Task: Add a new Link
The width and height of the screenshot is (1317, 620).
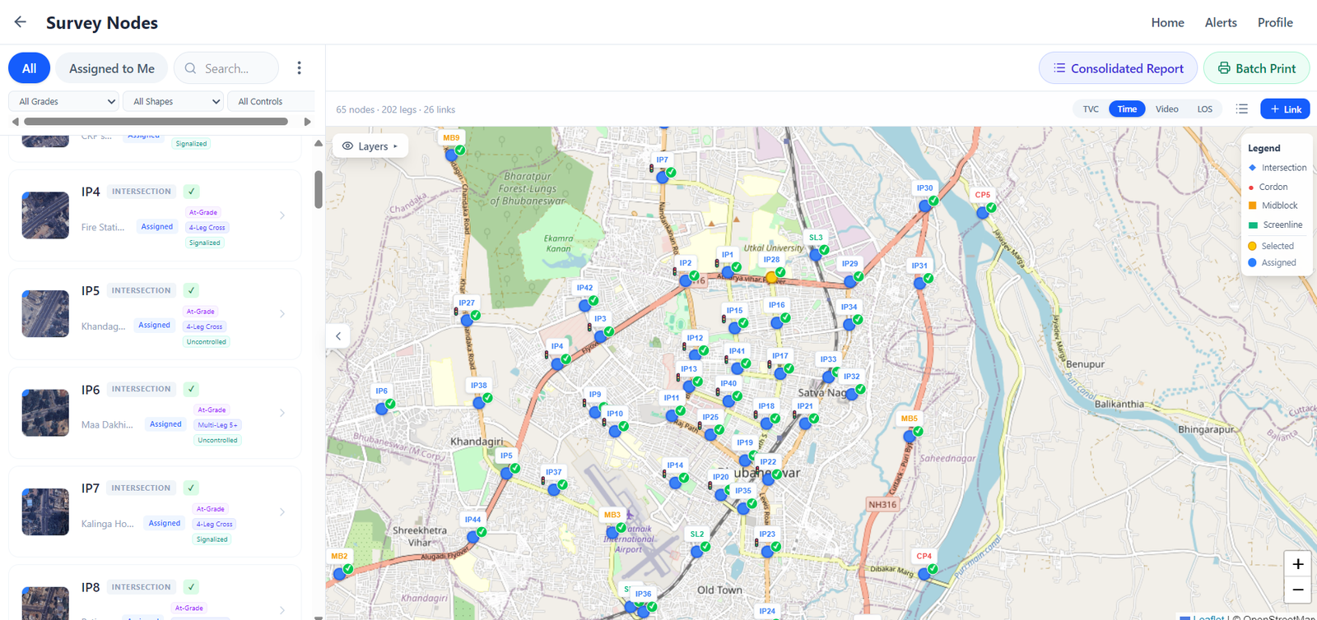Action: click(1285, 109)
